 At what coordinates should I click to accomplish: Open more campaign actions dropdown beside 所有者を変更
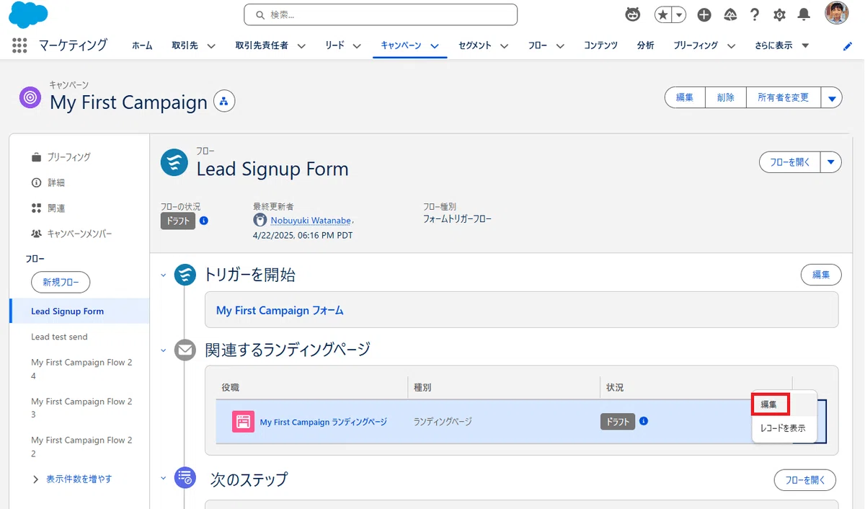(832, 97)
